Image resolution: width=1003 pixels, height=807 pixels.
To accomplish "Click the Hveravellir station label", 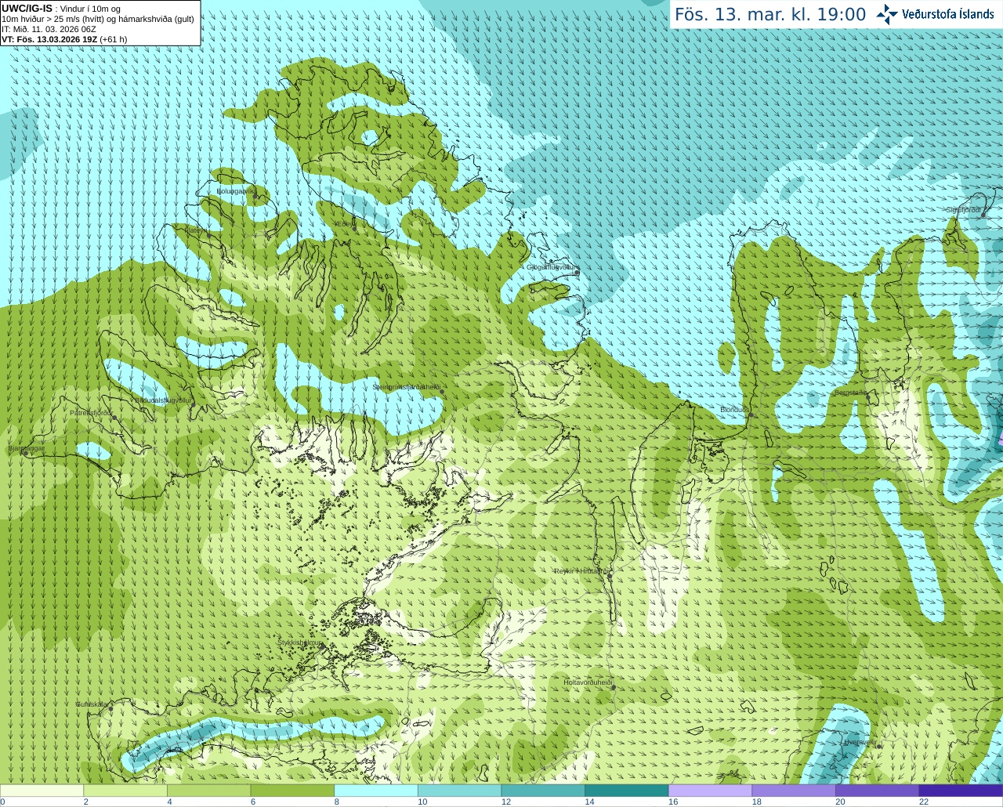I will 860,742.
